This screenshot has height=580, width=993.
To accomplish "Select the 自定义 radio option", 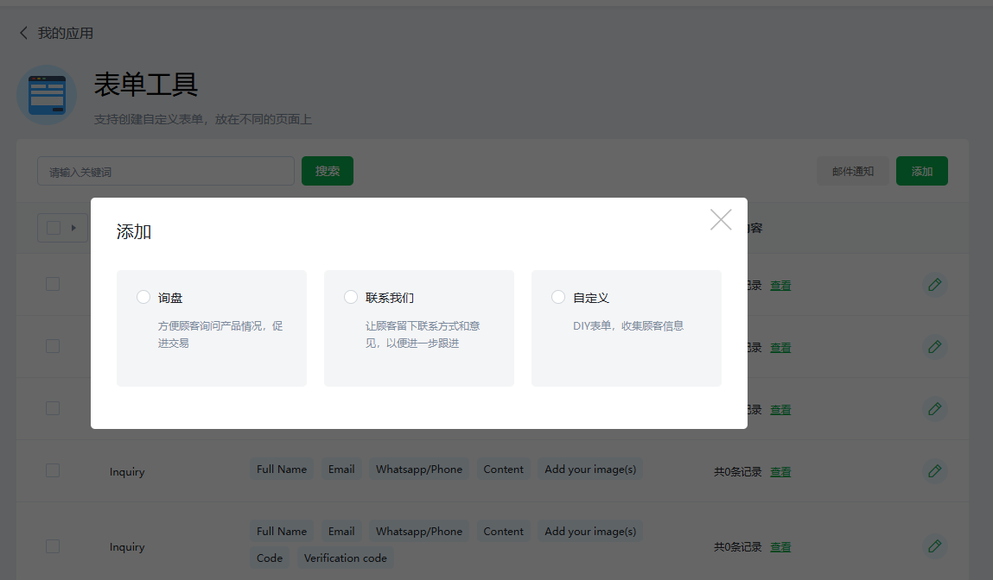I will click(x=558, y=297).
